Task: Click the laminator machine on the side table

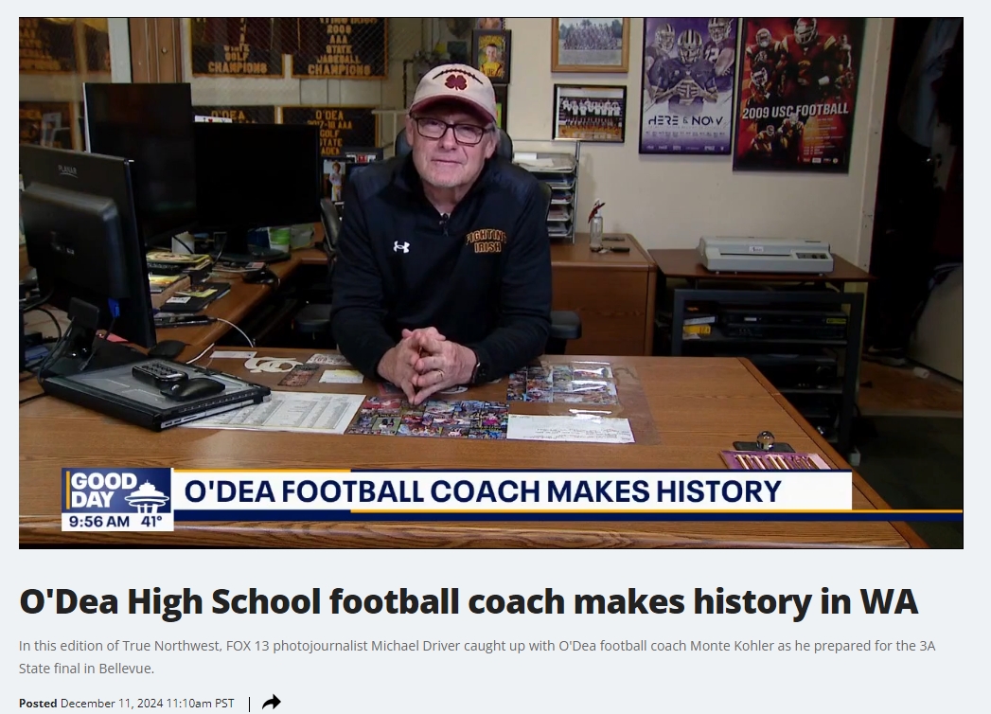Action: (766, 254)
